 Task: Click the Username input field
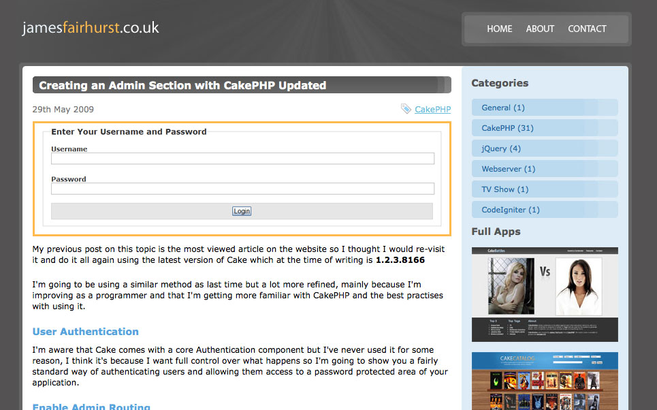tap(242, 159)
